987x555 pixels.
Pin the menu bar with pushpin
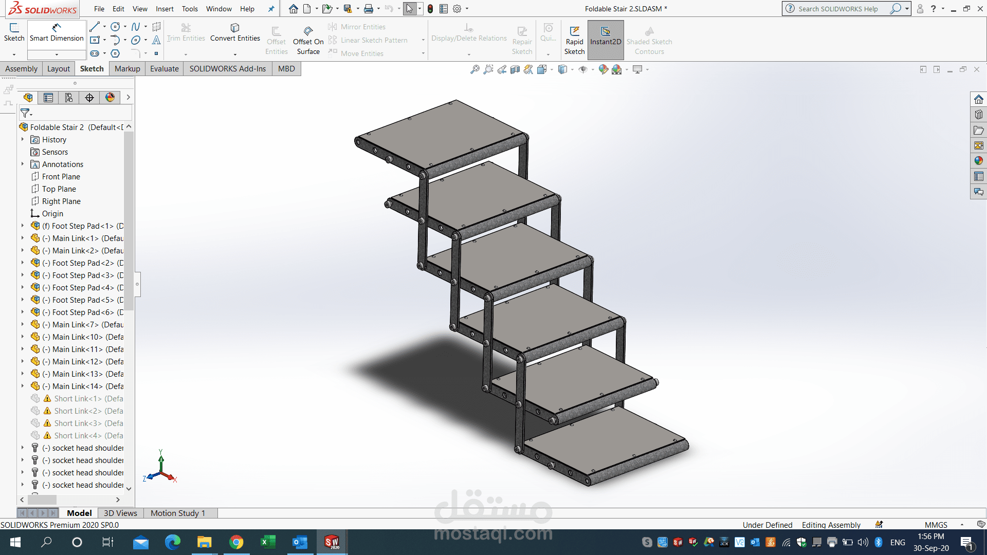click(271, 9)
